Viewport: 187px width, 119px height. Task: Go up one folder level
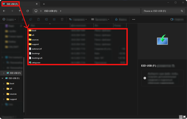point(20,11)
